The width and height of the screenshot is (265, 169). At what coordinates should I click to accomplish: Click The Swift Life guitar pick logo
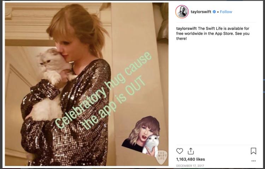click(x=161, y=157)
